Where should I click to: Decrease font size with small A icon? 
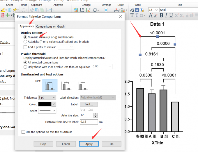tap(156, 16)
